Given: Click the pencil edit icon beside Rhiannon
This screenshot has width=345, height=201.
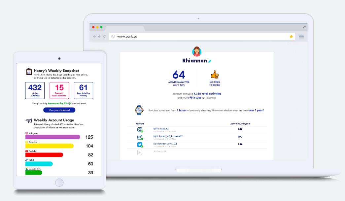Looking at the screenshot, I should click(210, 61).
